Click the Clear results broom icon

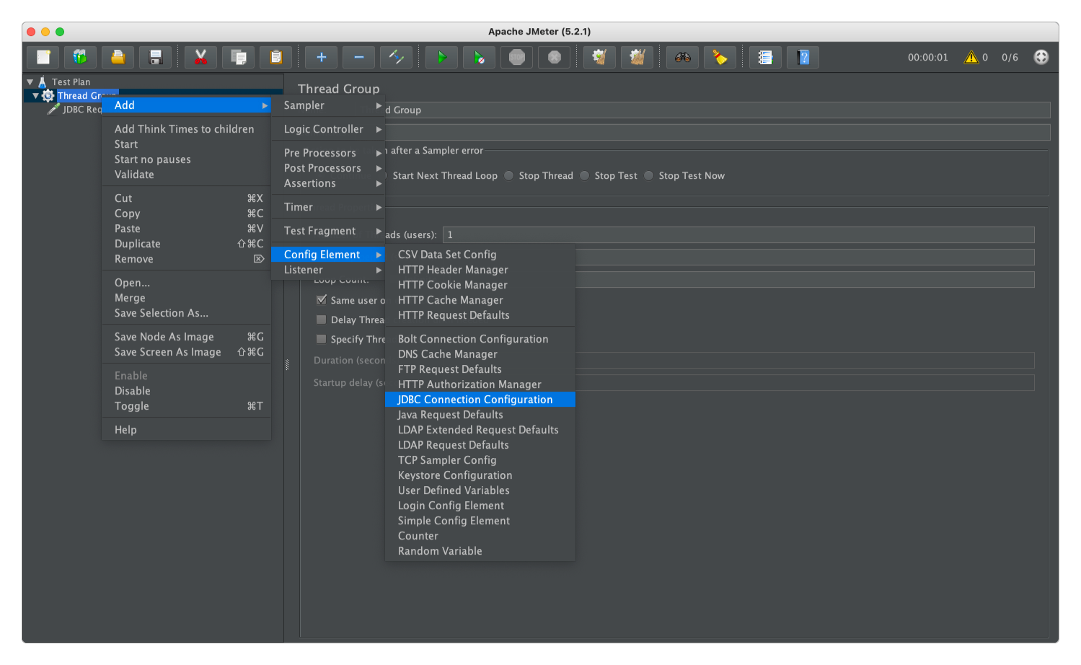point(599,57)
